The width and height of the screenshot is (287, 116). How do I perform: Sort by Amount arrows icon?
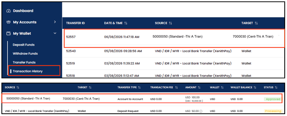(199, 87)
